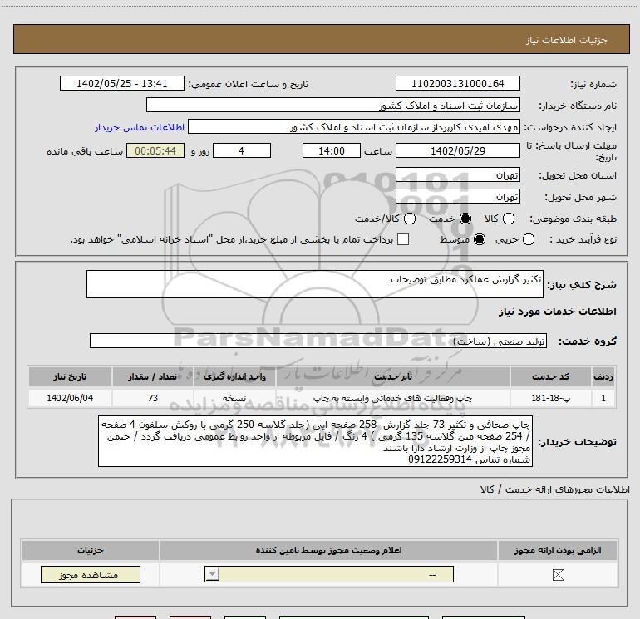640x619 pixels.
Task: Select the متوسط purchase process radio
Action: click(x=480, y=239)
